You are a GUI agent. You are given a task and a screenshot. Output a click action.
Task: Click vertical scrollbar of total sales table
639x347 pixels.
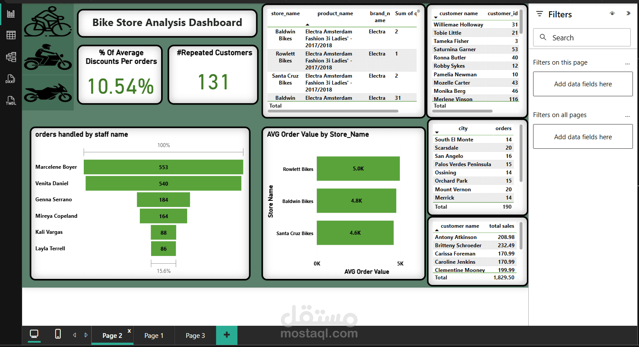point(521,236)
